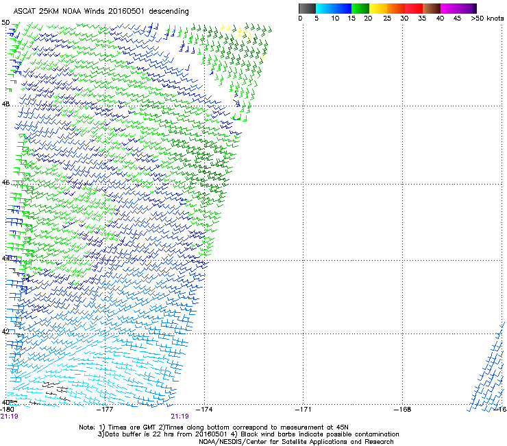Image resolution: width=507 pixels, height=446 pixels.
Task: Click the magenta 40-45 knots legend segment
Action: (x=449, y=8)
